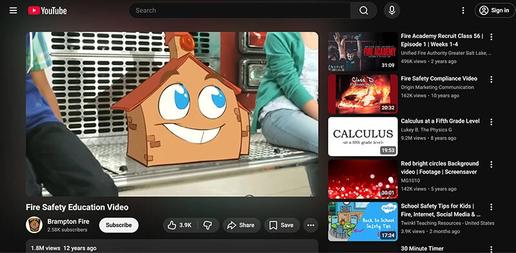Screen dimensions: 516x253
Task: Click channel 'Origin Marketing Communication'
Action: point(437,87)
